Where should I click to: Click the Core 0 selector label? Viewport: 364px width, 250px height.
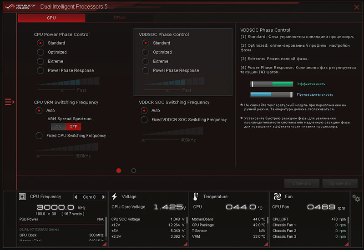[x=89, y=197]
